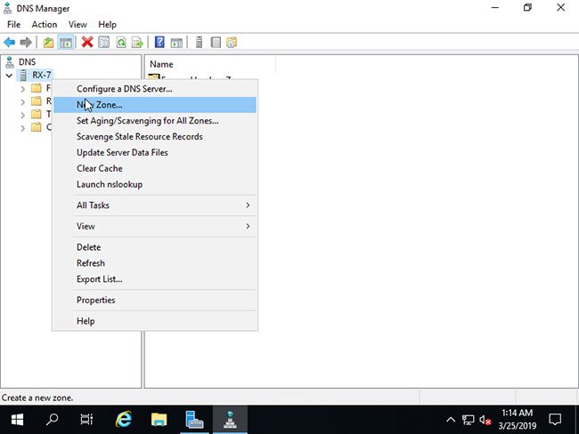Expand the R folder tree node
The height and width of the screenshot is (434, 579).
[23, 101]
